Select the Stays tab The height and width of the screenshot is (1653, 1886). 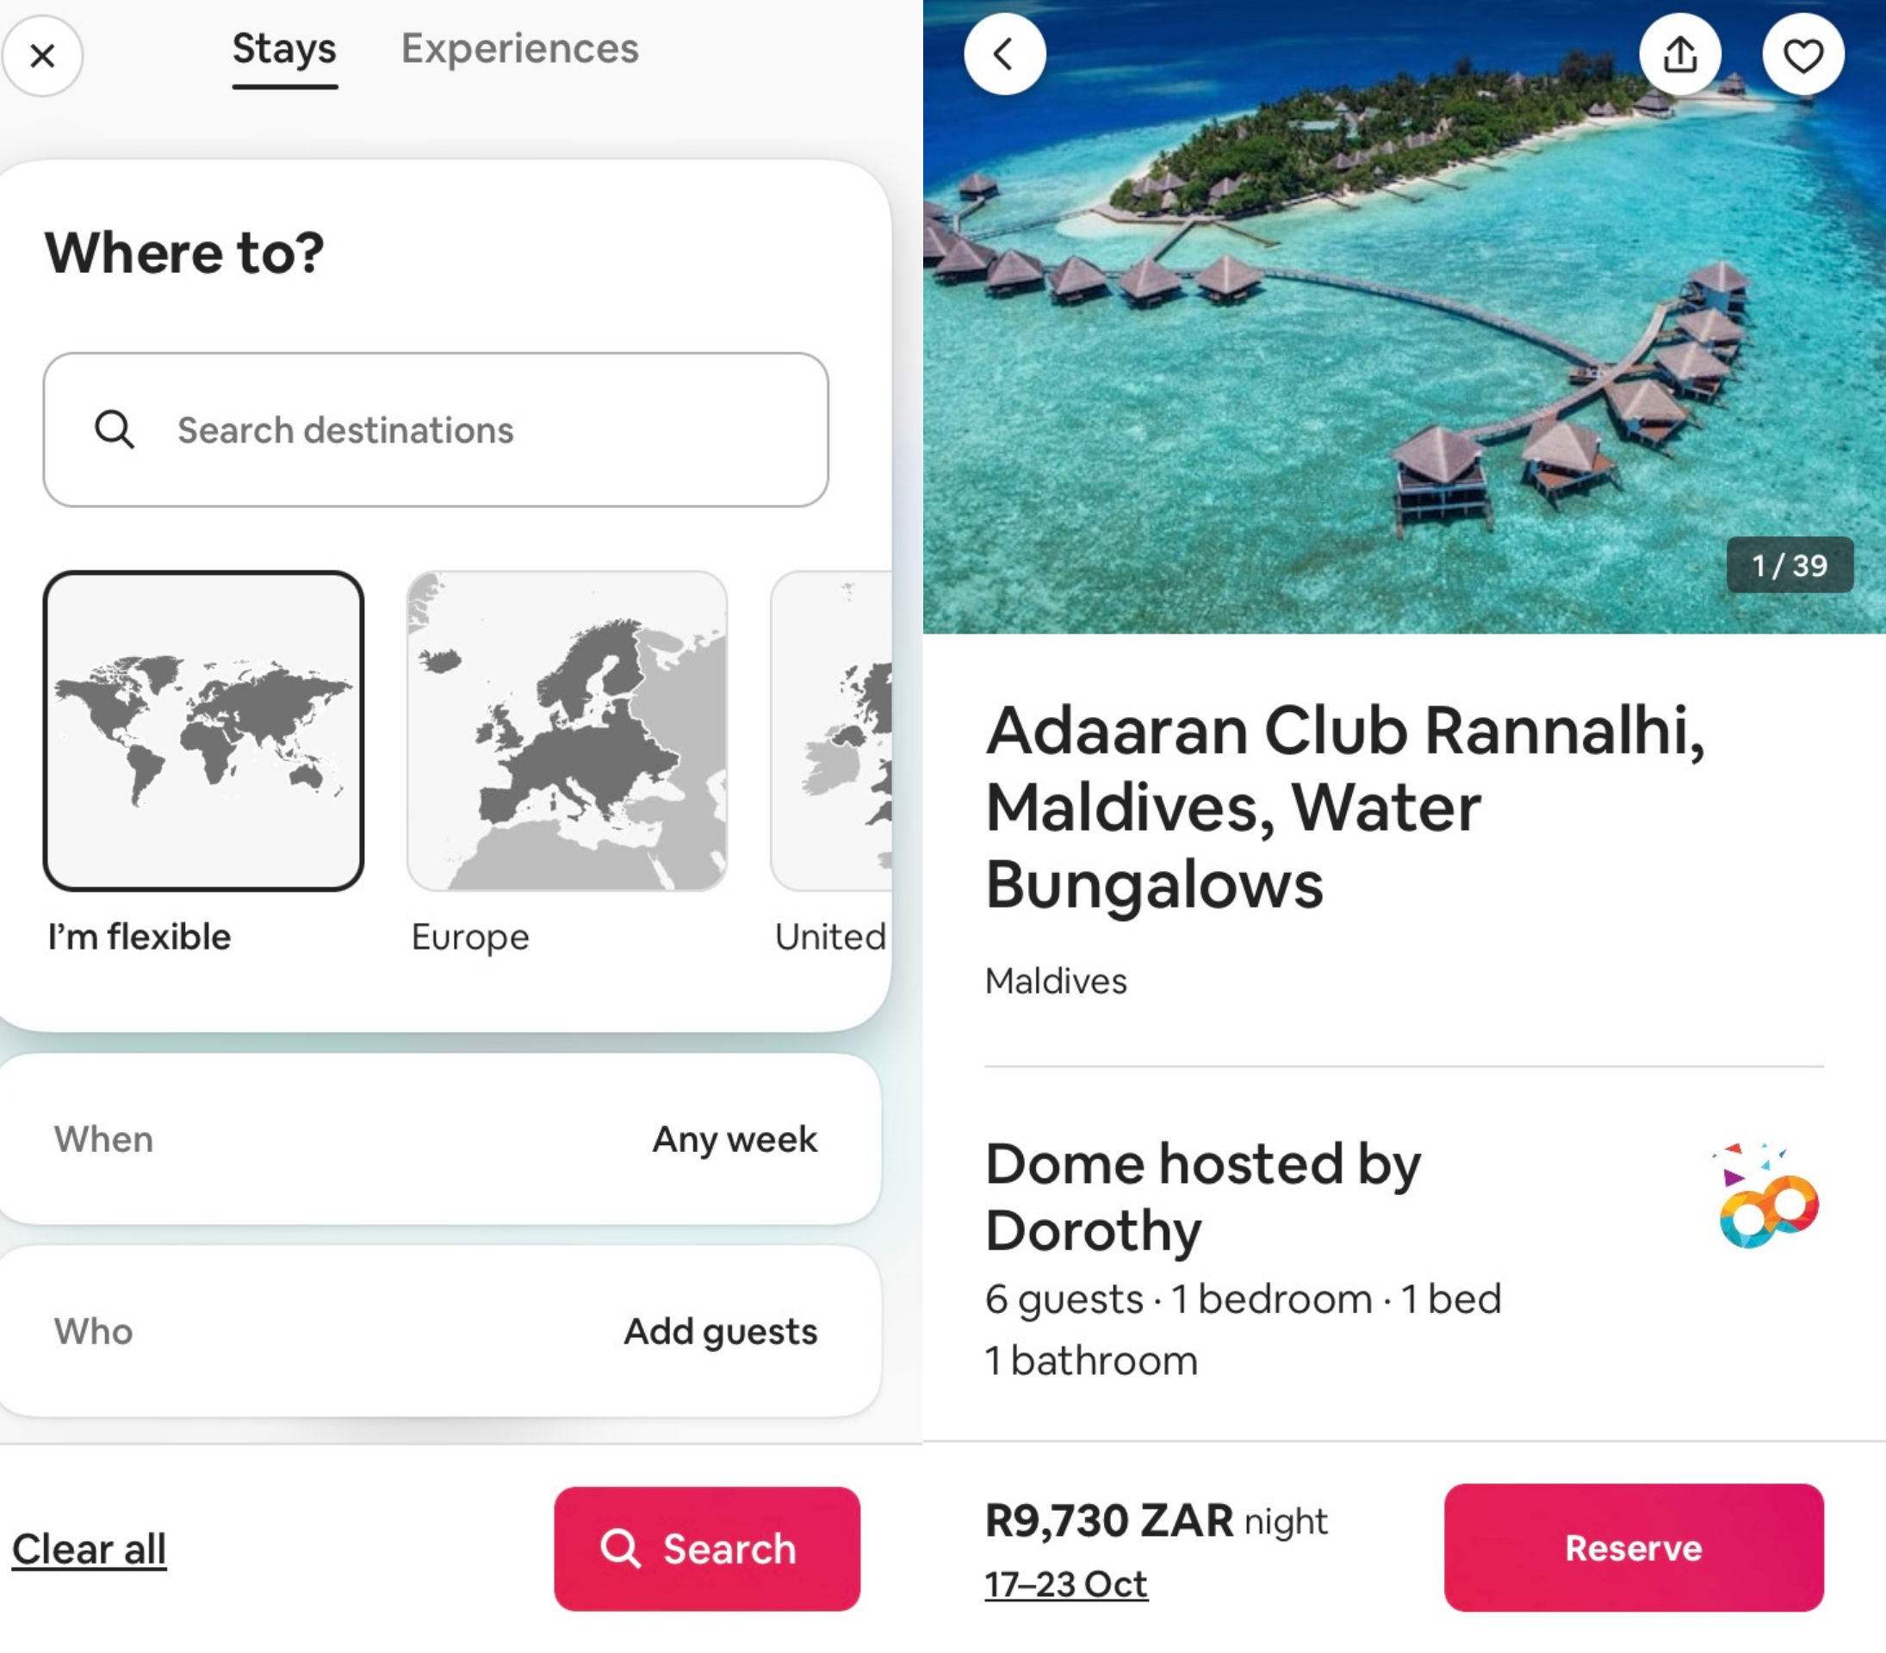pyautogui.click(x=283, y=48)
